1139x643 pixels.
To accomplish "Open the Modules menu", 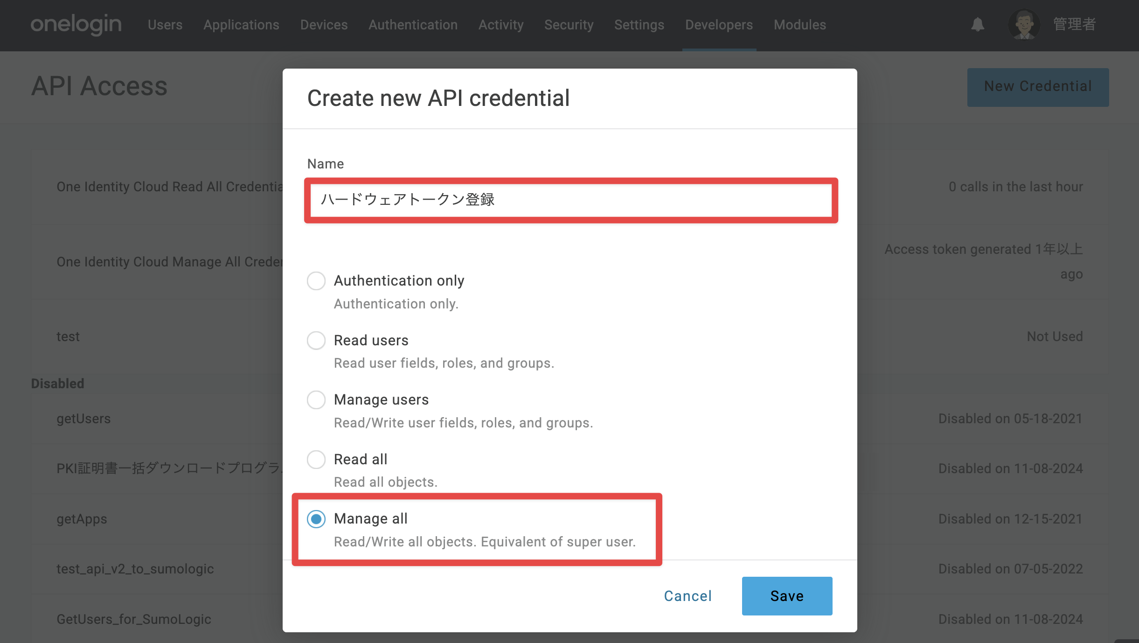I will [x=800, y=25].
